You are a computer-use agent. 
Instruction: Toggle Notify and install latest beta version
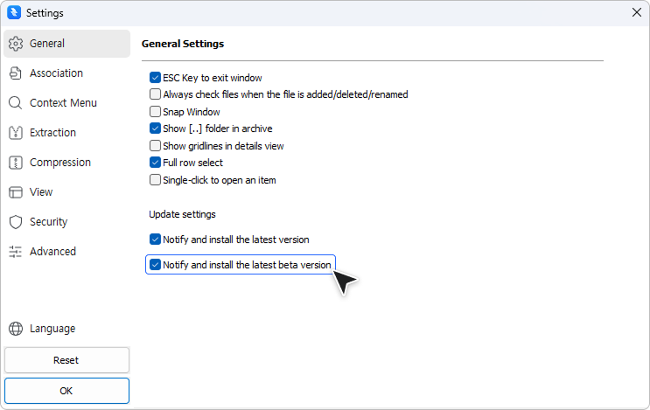(156, 265)
